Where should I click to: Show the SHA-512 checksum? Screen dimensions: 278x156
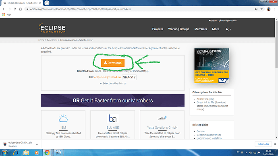pos(129,77)
